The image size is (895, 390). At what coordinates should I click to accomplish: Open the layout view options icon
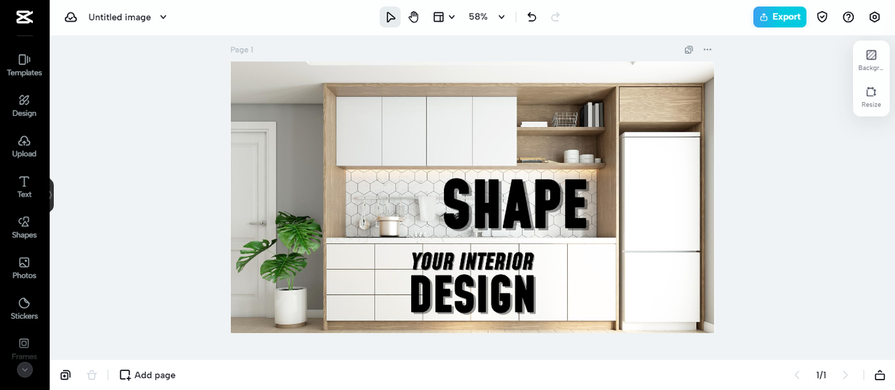click(x=438, y=17)
